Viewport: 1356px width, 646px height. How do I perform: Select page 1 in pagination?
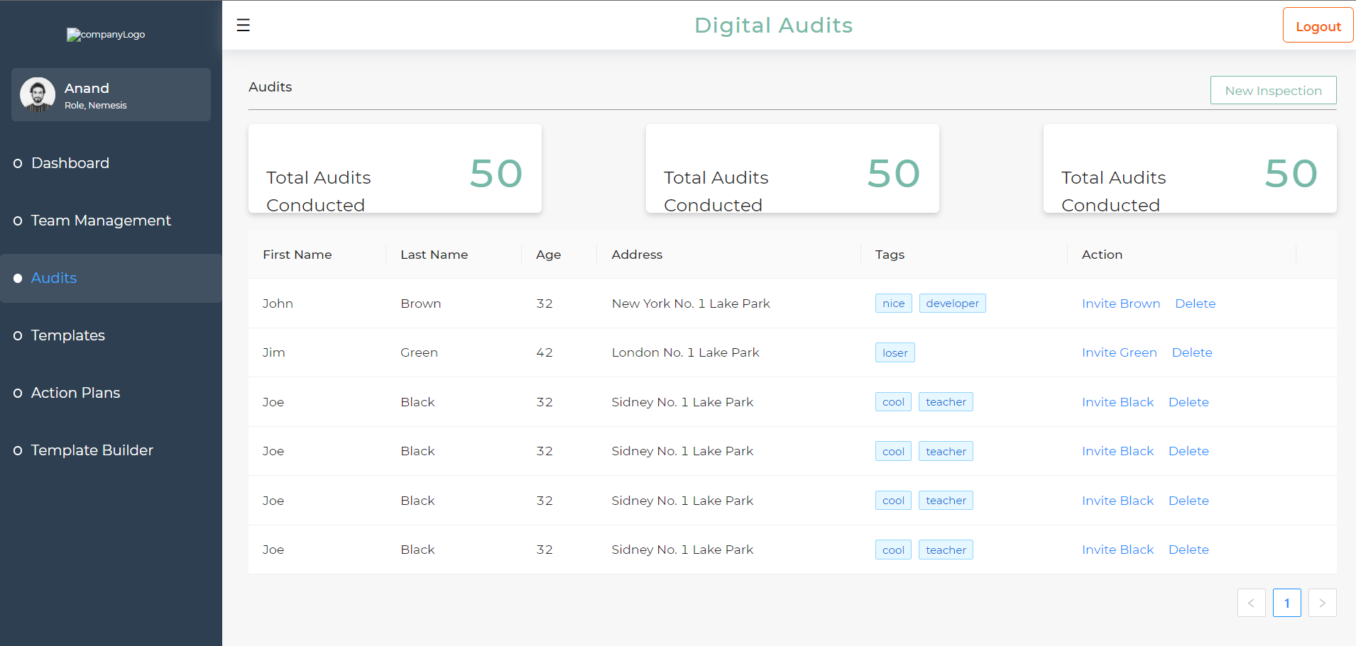coord(1286,603)
